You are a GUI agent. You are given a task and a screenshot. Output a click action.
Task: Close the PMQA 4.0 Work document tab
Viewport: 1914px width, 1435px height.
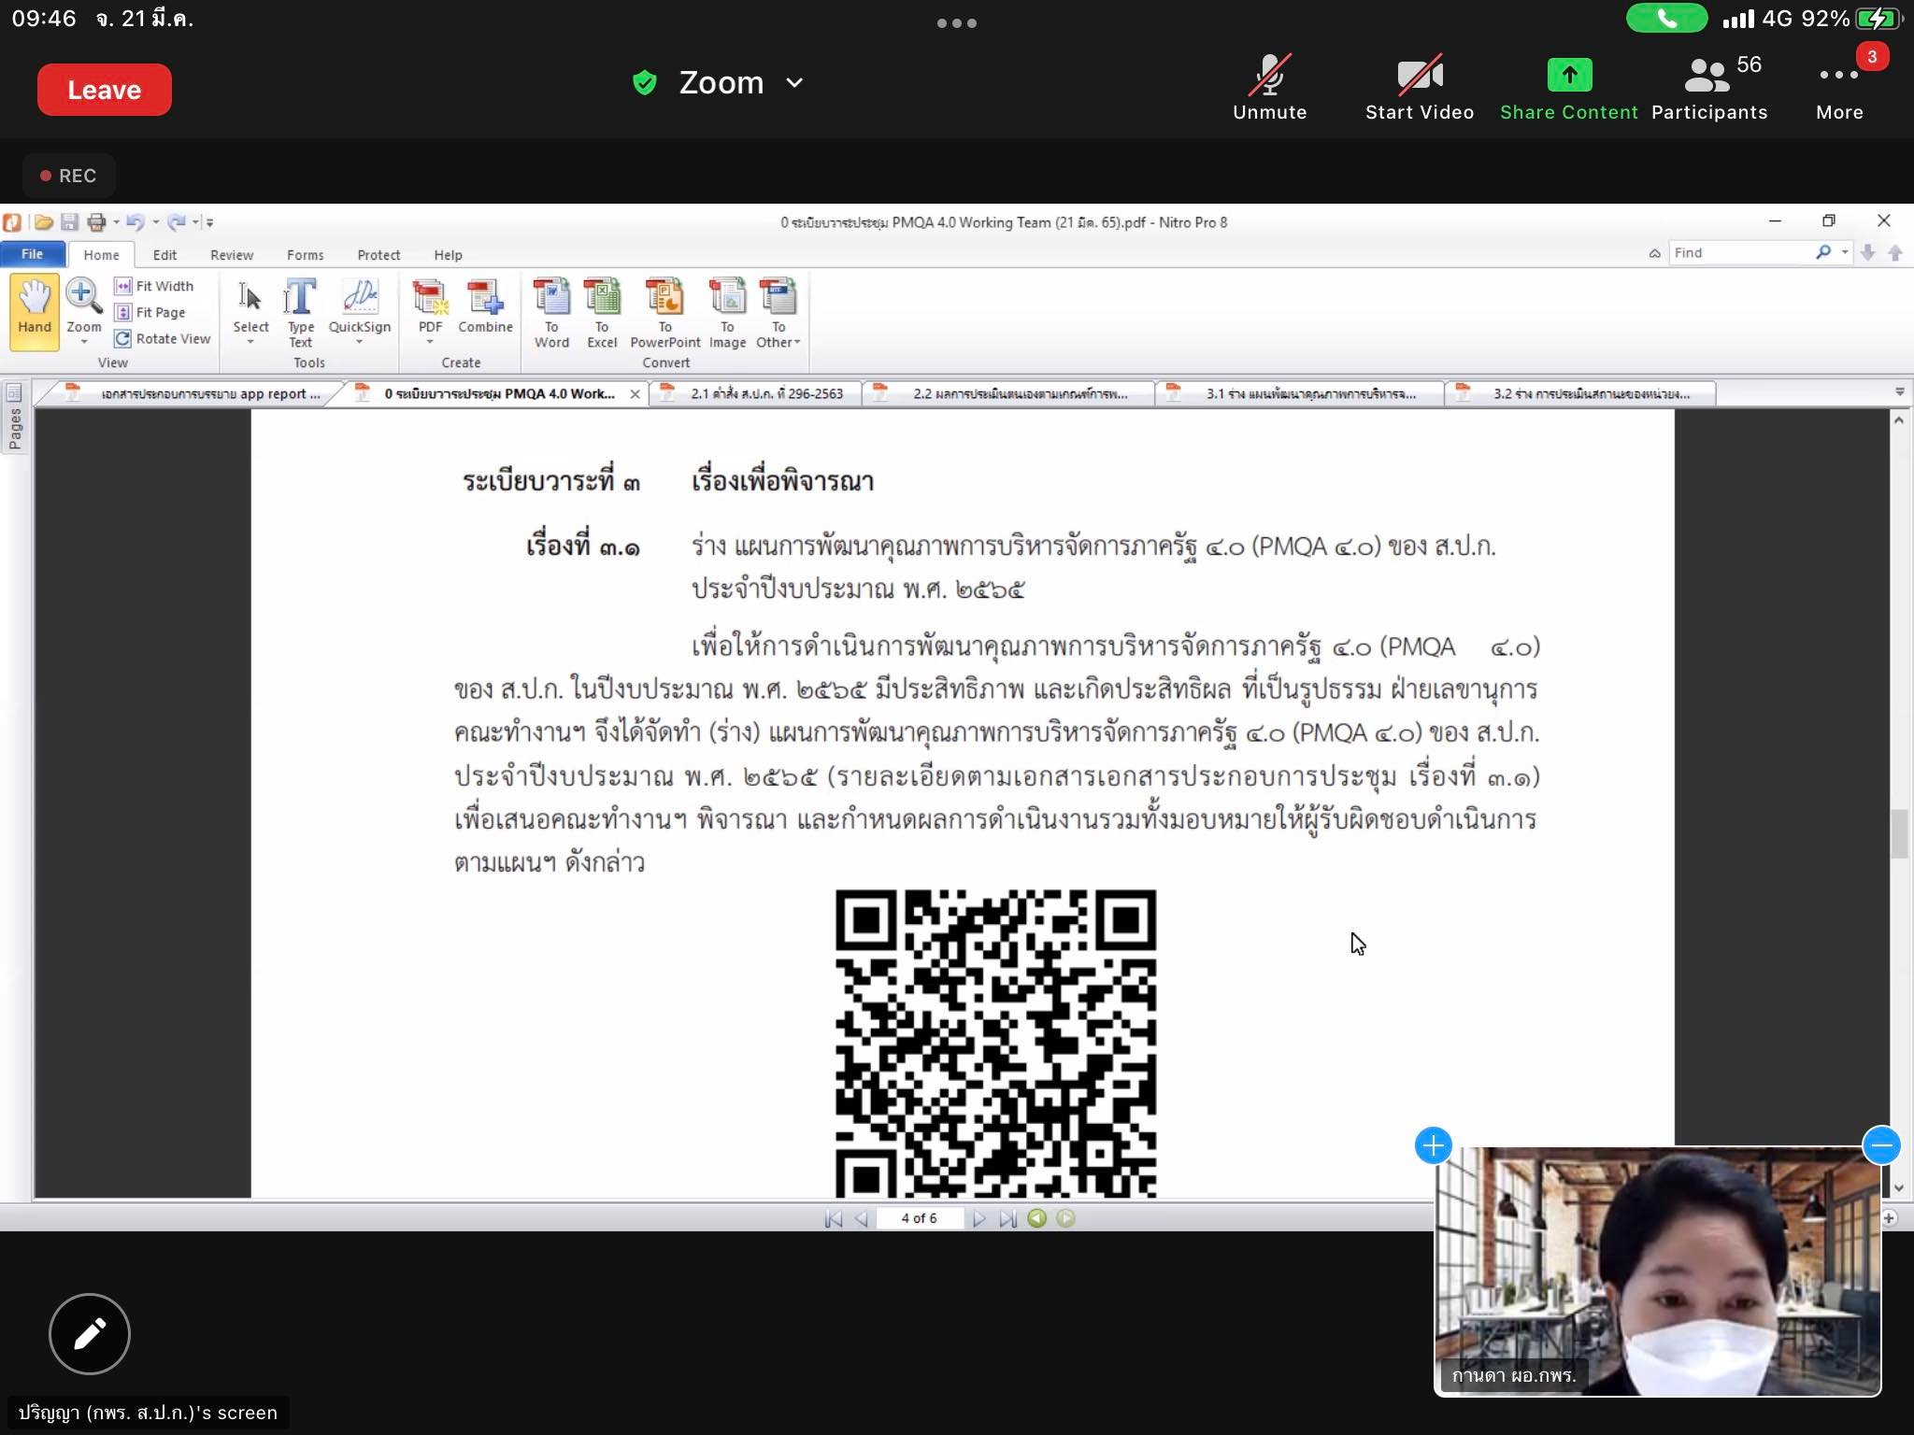click(636, 394)
